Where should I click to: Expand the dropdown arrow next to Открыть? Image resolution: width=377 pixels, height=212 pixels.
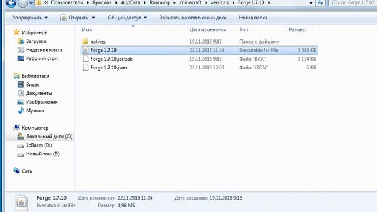point(94,18)
